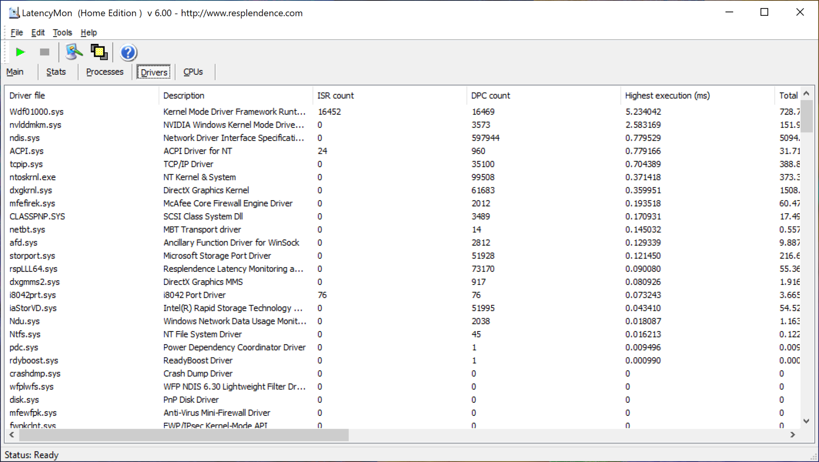Sort by ISR count column header
819x462 pixels.
[x=335, y=96]
